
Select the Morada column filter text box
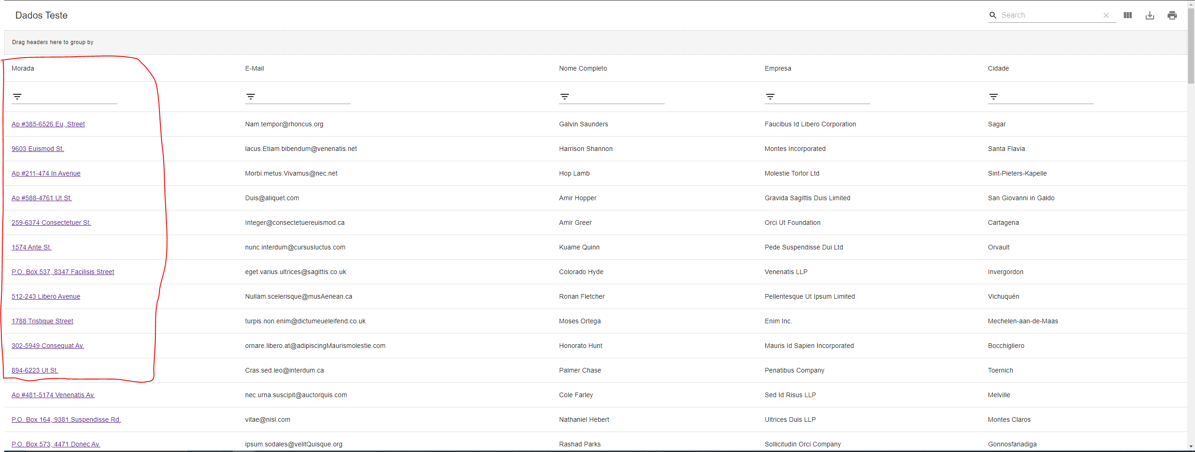[x=70, y=97]
